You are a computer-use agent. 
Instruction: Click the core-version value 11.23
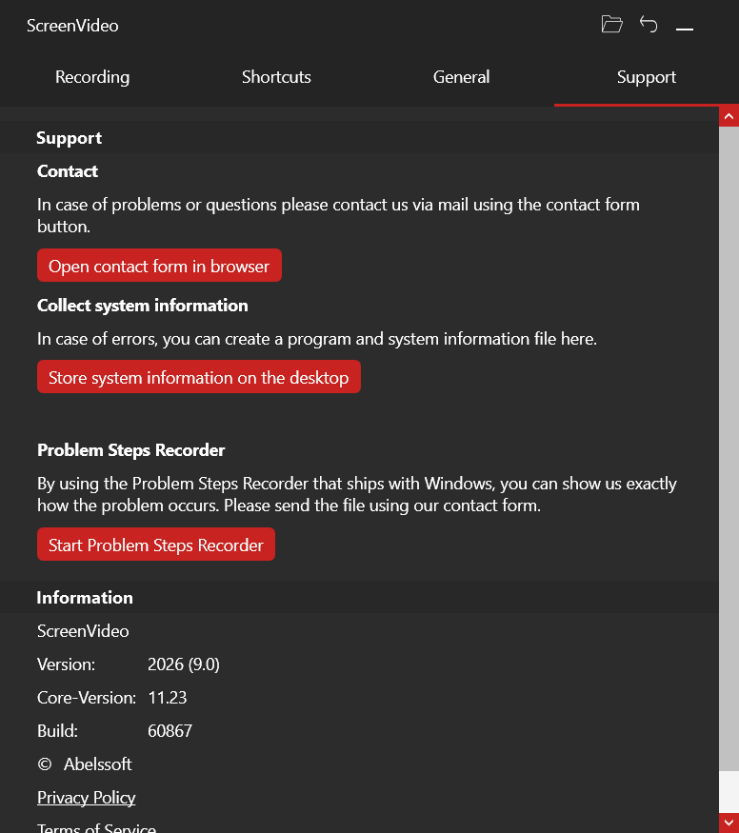[168, 698]
